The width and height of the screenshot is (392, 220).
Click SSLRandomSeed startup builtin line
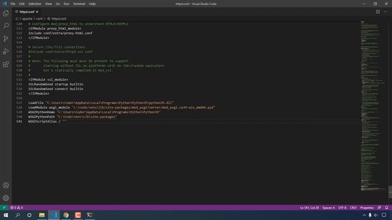[56, 84]
